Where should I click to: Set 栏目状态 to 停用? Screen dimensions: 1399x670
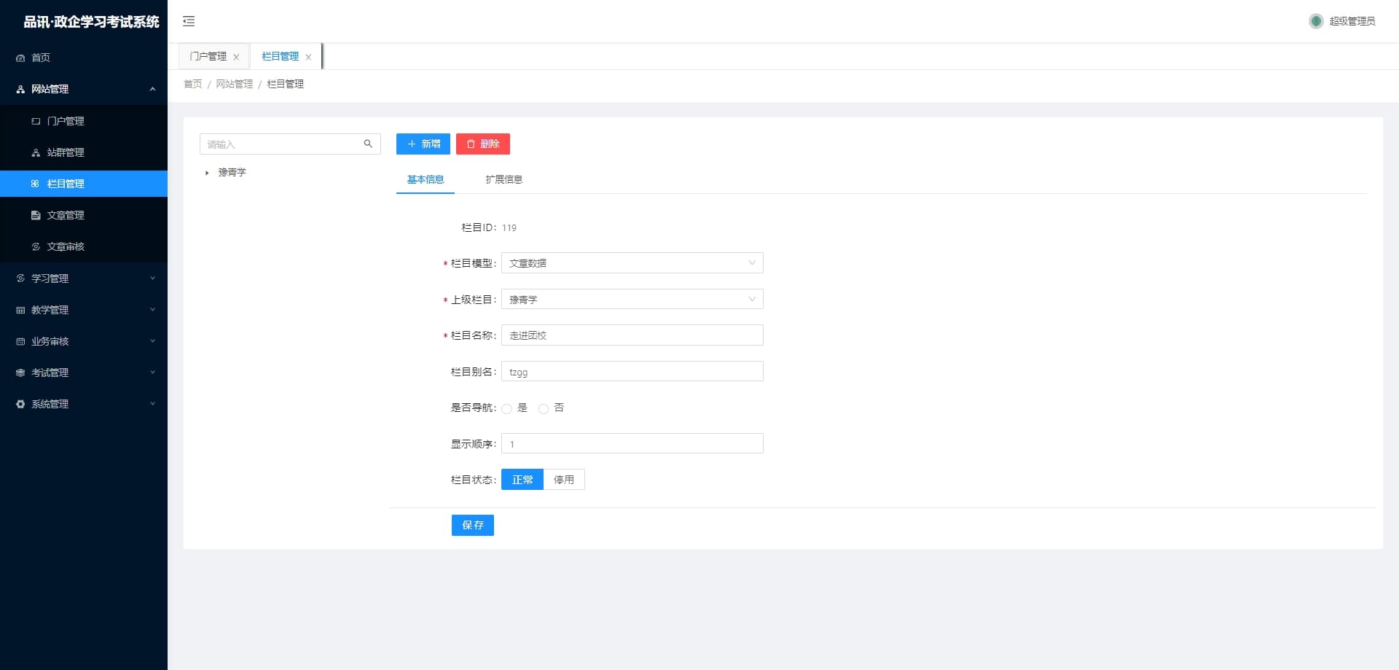(x=564, y=480)
